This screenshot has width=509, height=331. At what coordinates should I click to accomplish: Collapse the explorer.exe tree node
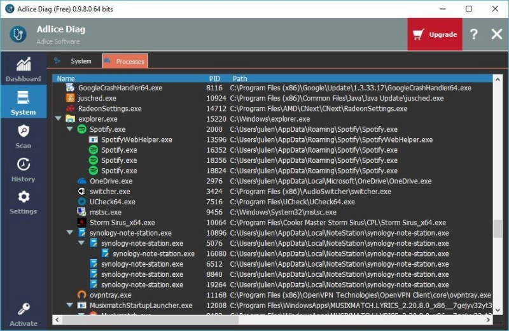click(59, 118)
